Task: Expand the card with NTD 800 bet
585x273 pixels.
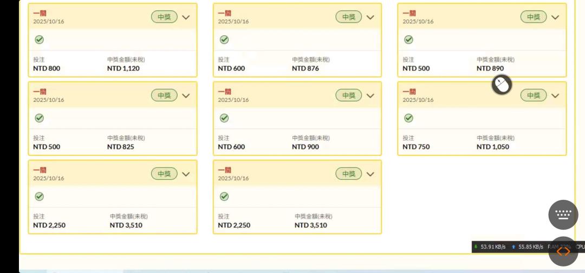Action: click(x=186, y=17)
